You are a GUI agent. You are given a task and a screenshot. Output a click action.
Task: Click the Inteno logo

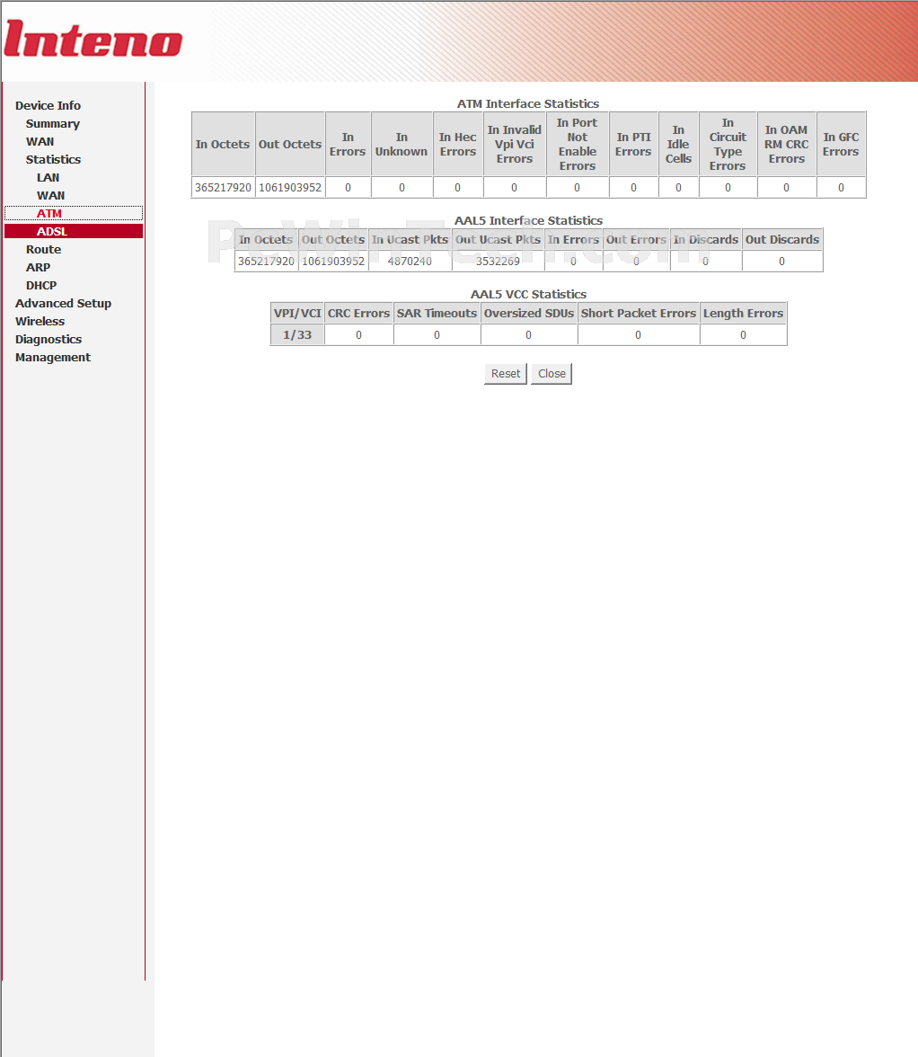pyautogui.click(x=93, y=40)
